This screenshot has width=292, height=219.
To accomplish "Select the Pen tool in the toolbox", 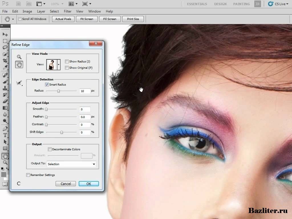I will (x=5, y=129).
